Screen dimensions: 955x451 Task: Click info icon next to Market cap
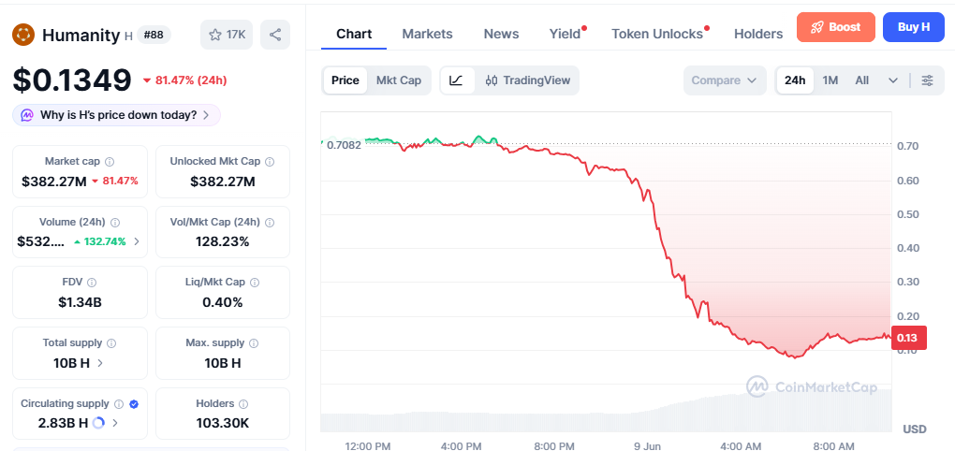[x=110, y=161]
